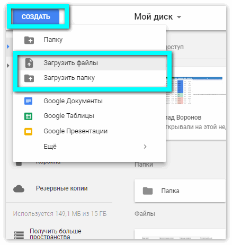Click the storage servers icon
Image resolution: width=232 pixels, height=245 pixels.
click(19, 235)
